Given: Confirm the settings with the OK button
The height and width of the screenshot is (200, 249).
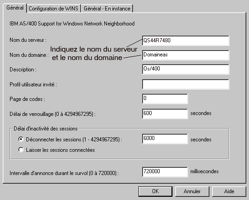Looking at the screenshot, I should coord(155,191).
